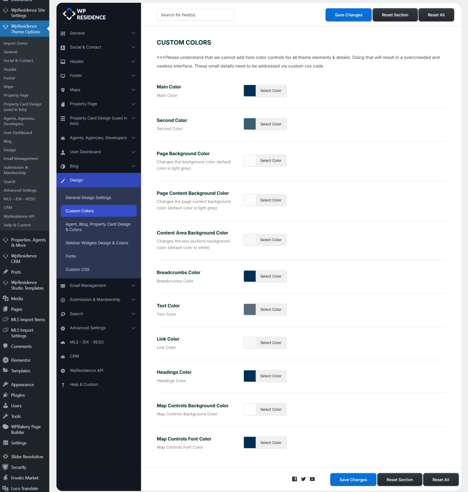
Task: Click the Facebook icon in the footer
Action: click(294, 479)
